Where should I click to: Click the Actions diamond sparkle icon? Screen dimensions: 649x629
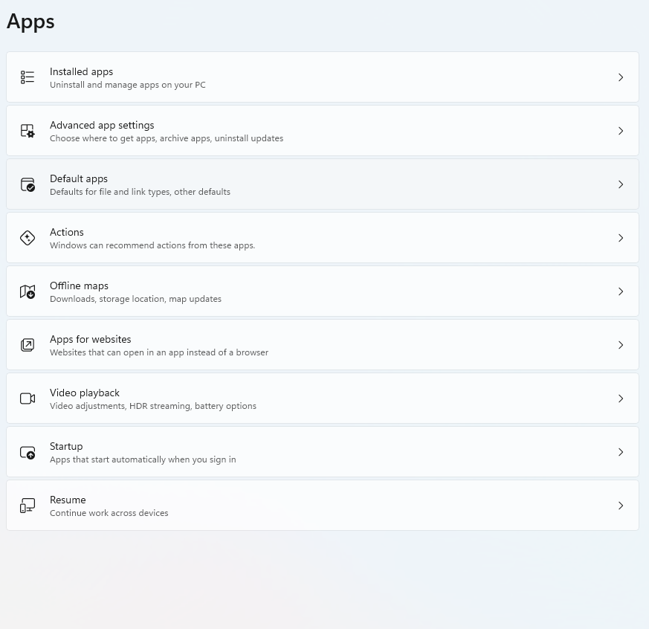(28, 238)
